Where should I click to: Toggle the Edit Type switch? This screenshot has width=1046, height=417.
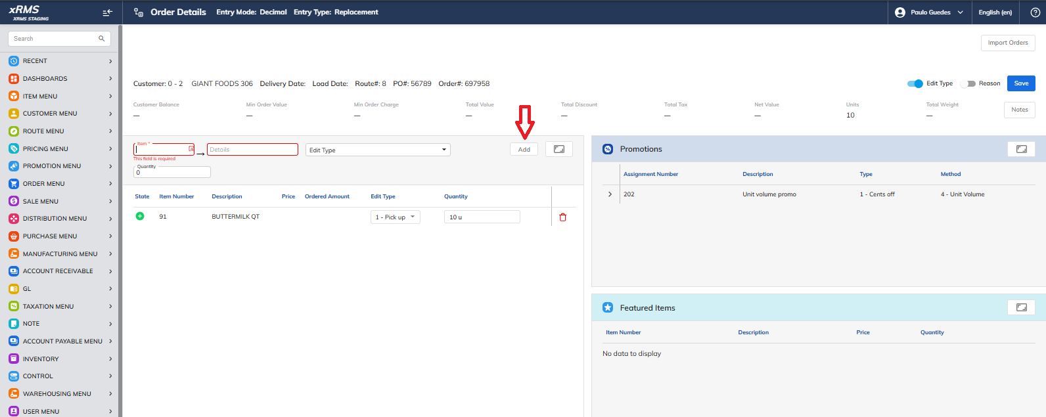coord(915,83)
